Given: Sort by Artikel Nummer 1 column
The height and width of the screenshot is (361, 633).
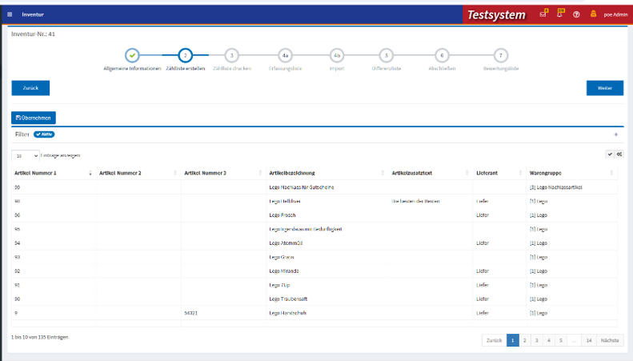Looking at the screenshot, I should [x=54, y=173].
